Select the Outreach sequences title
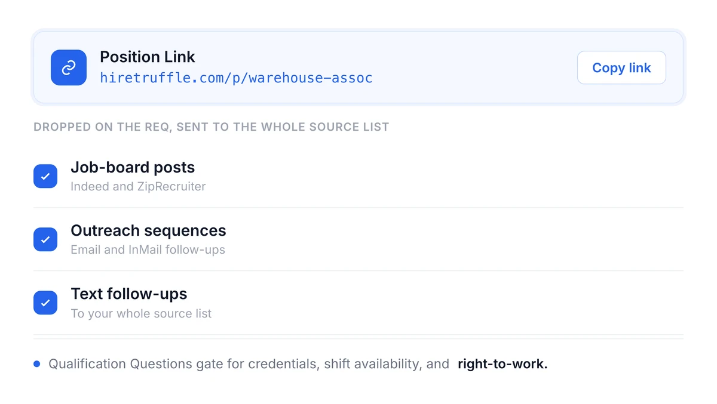This screenshot has height=404, width=717. pos(148,231)
